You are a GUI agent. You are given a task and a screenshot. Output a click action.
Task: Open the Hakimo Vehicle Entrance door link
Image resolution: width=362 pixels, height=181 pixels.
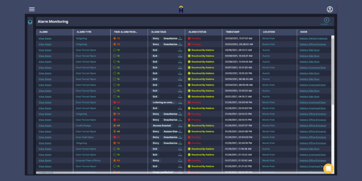click(315, 38)
